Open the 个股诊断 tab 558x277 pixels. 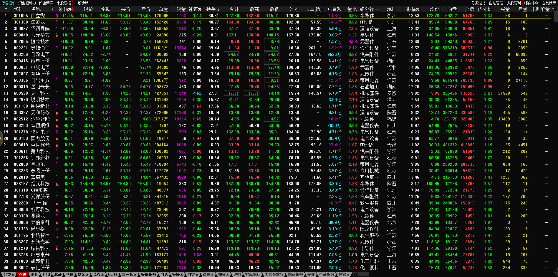pyautogui.click(x=82, y=3)
